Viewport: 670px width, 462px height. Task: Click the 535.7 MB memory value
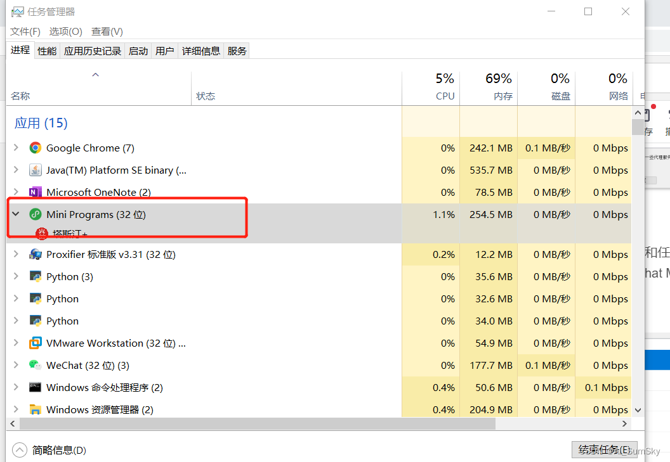pos(491,170)
